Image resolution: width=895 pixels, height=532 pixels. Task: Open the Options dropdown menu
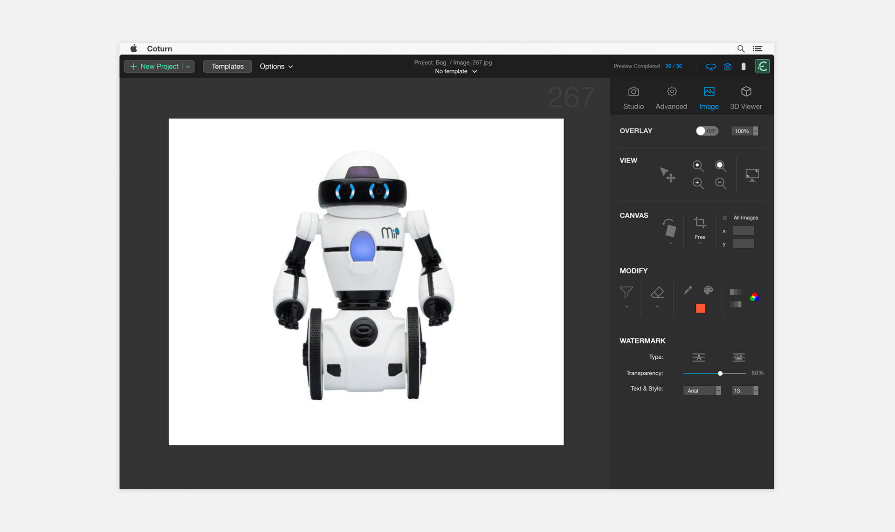276,67
